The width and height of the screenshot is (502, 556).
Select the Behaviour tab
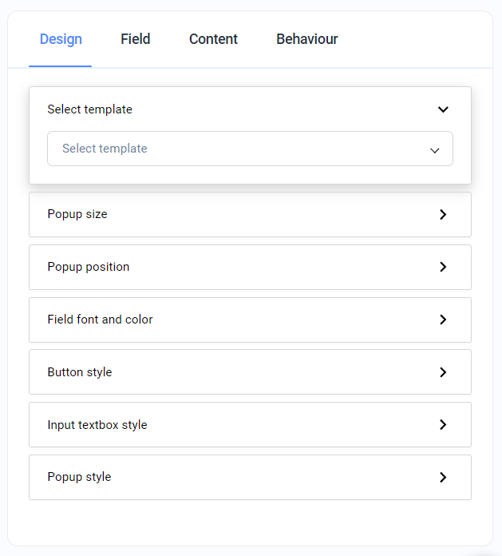click(306, 39)
